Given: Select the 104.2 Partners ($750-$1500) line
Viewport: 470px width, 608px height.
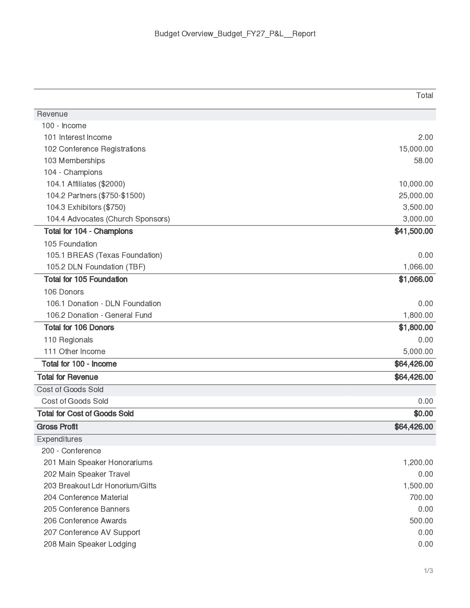Looking at the screenshot, I should point(235,196).
